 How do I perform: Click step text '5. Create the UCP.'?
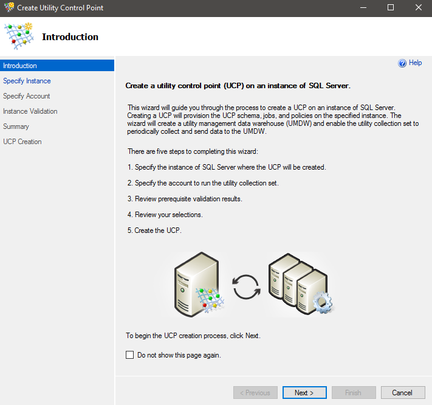(154, 230)
